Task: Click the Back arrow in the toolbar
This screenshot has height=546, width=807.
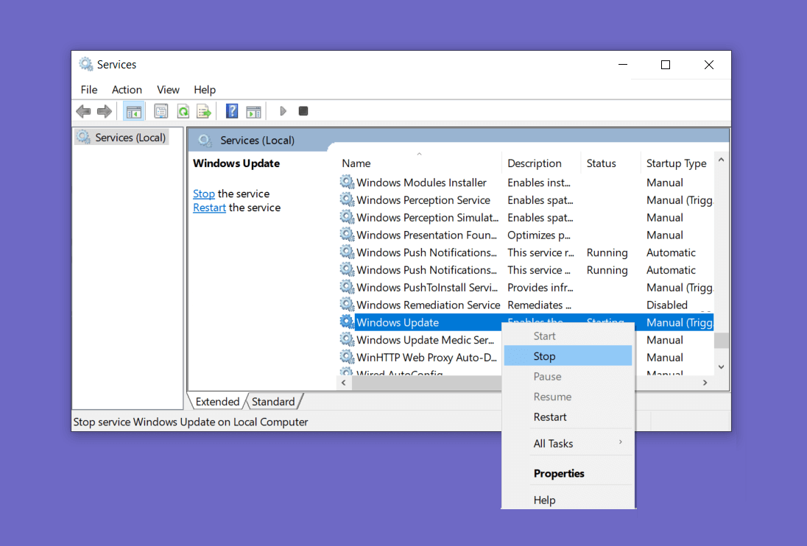Action: (x=83, y=111)
